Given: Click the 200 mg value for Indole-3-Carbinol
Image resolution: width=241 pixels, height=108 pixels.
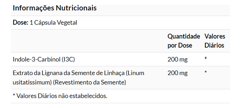Looking at the screenshot, I should [x=178, y=60].
